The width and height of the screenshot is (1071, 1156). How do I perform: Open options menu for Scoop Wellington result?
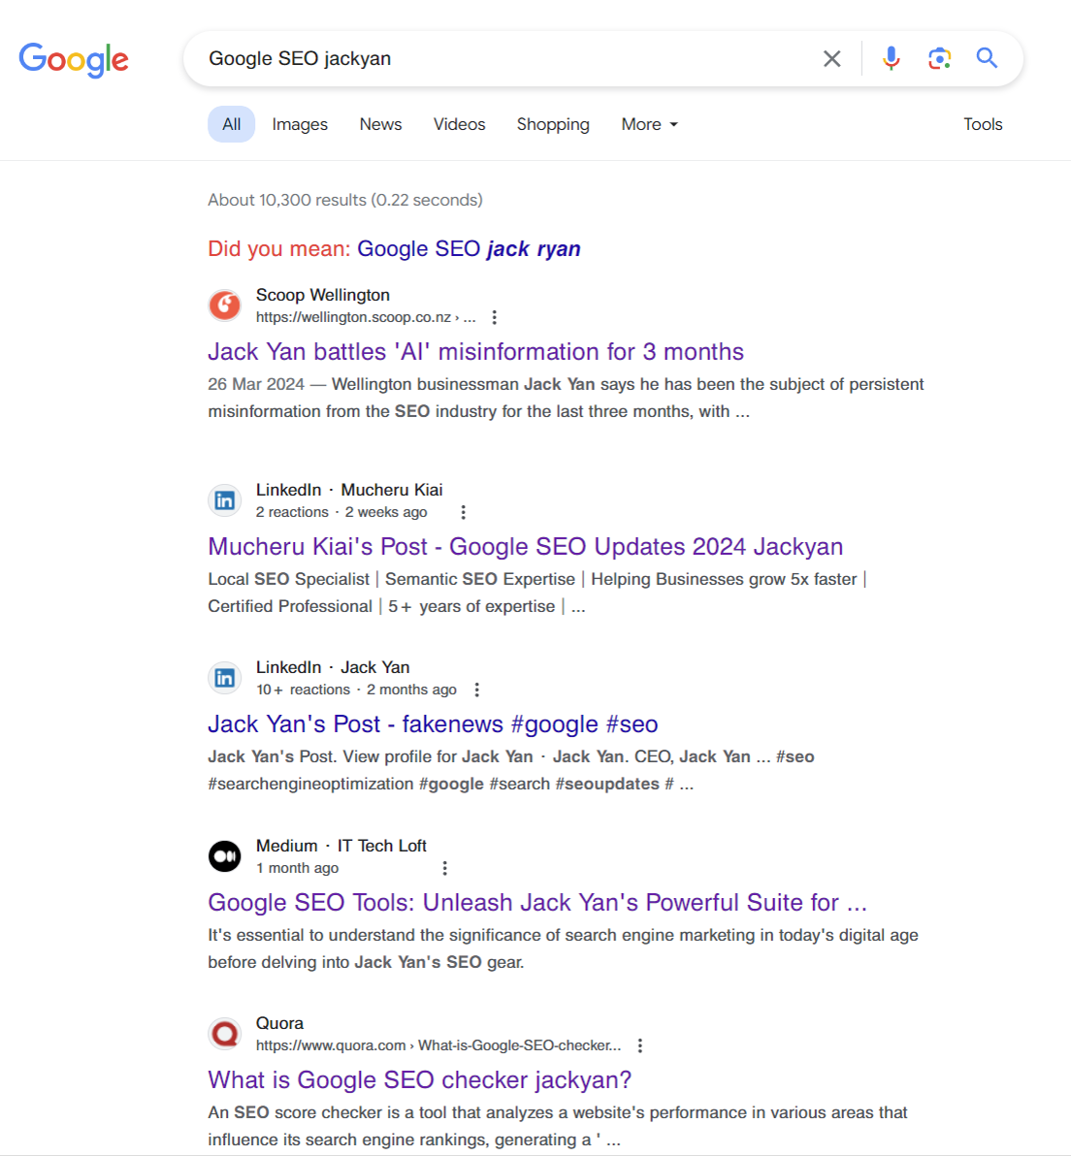pyautogui.click(x=494, y=317)
